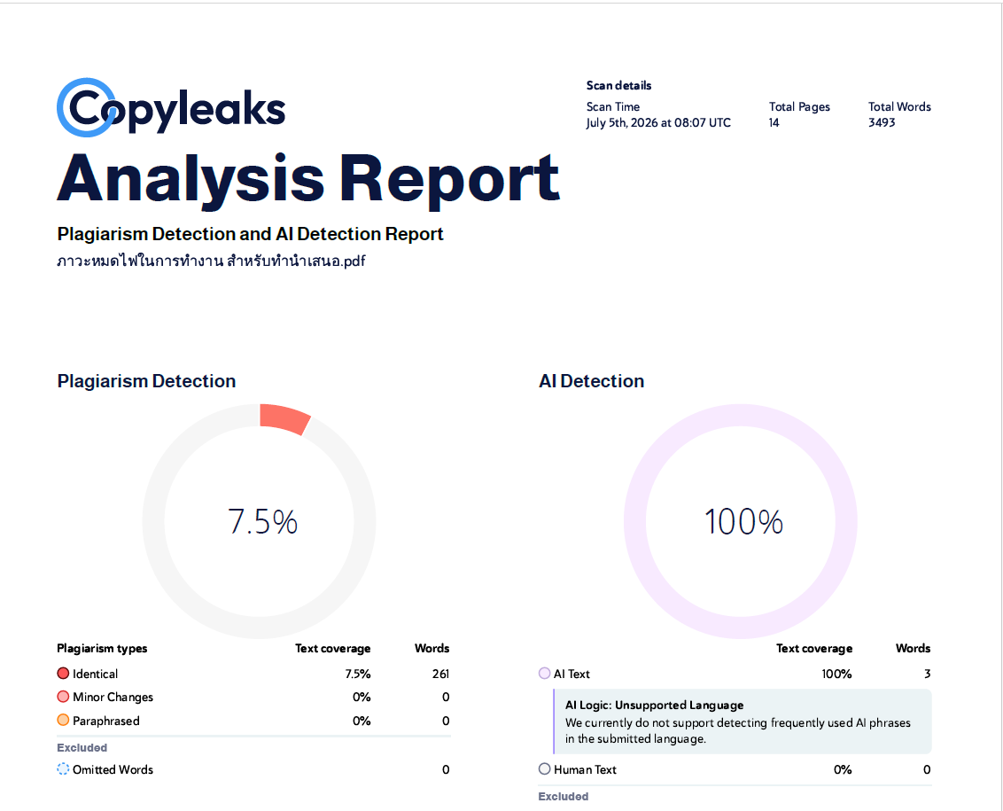Click the orange Paraphrased circle icon
1003x811 pixels.
coord(63,720)
